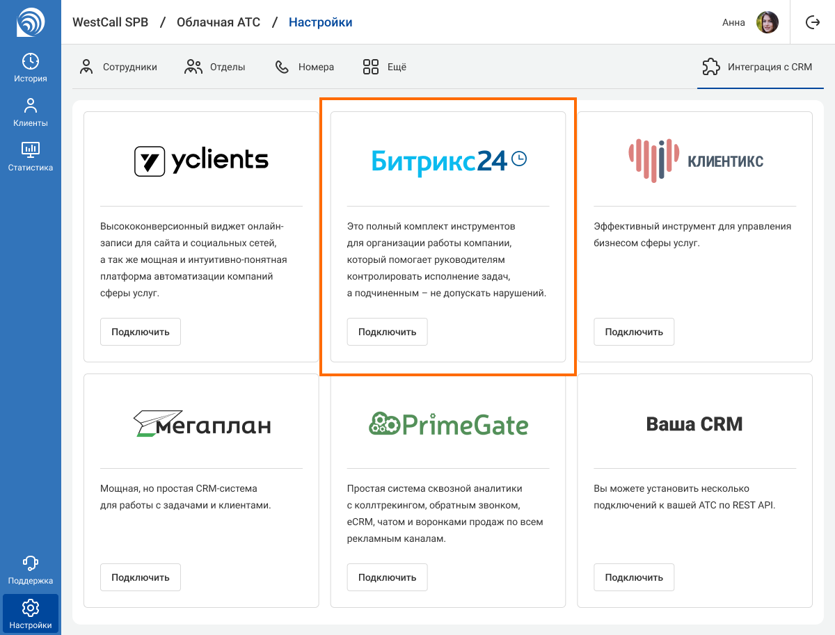The width and height of the screenshot is (835, 635).
Task: Click Облачная АТС in the breadcrumb
Action: 218,22
